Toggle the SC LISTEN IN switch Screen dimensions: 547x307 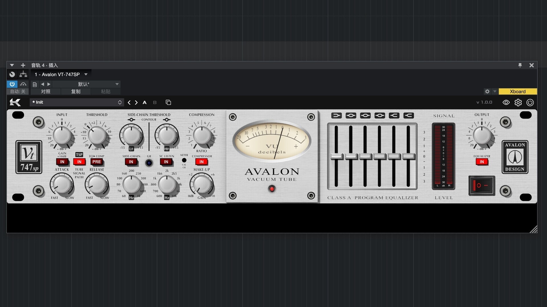[x=166, y=162]
